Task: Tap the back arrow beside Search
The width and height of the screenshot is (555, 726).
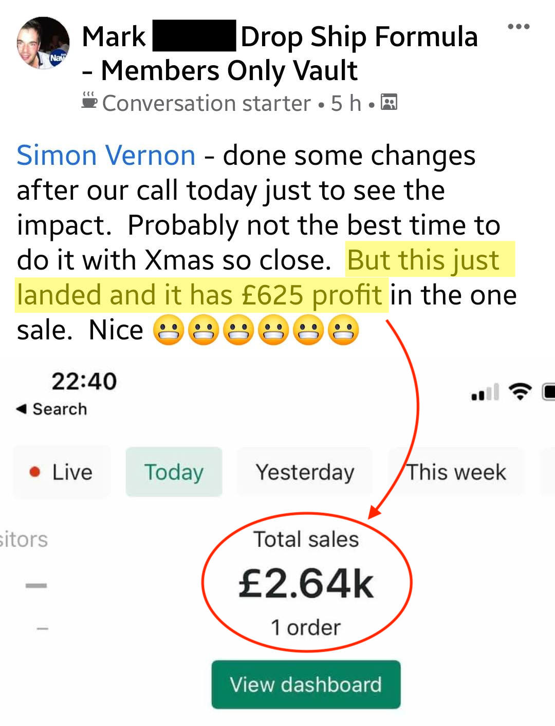Action: (22, 409)
